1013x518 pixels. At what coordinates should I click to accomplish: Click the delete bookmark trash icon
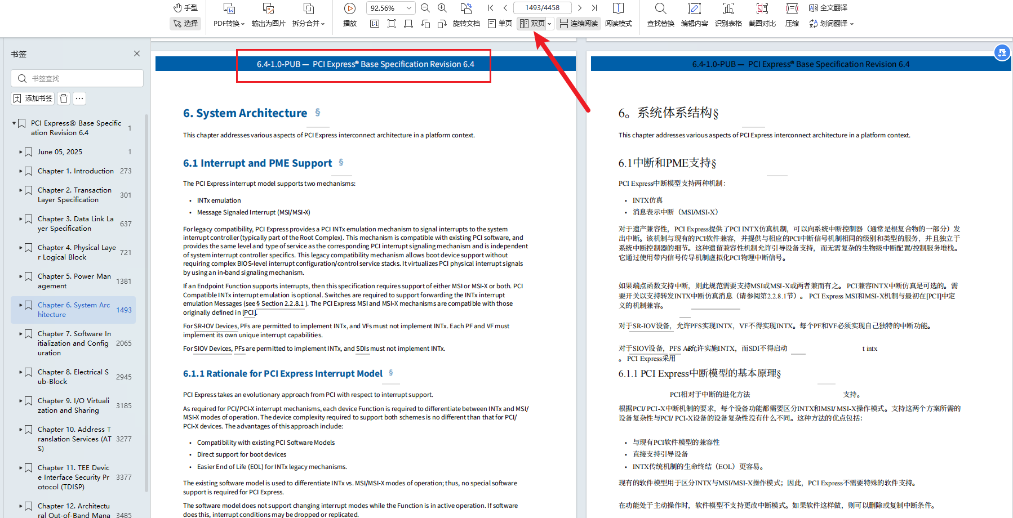pyautogui.click(x=64, y=99)
